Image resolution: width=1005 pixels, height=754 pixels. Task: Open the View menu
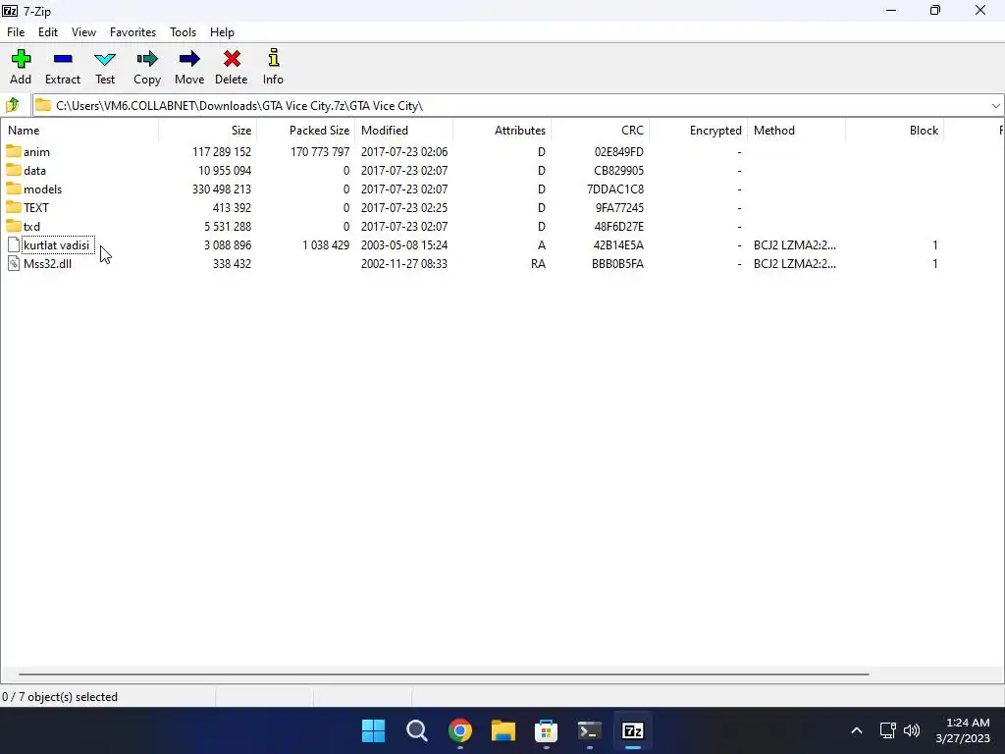tap(84, 32)
